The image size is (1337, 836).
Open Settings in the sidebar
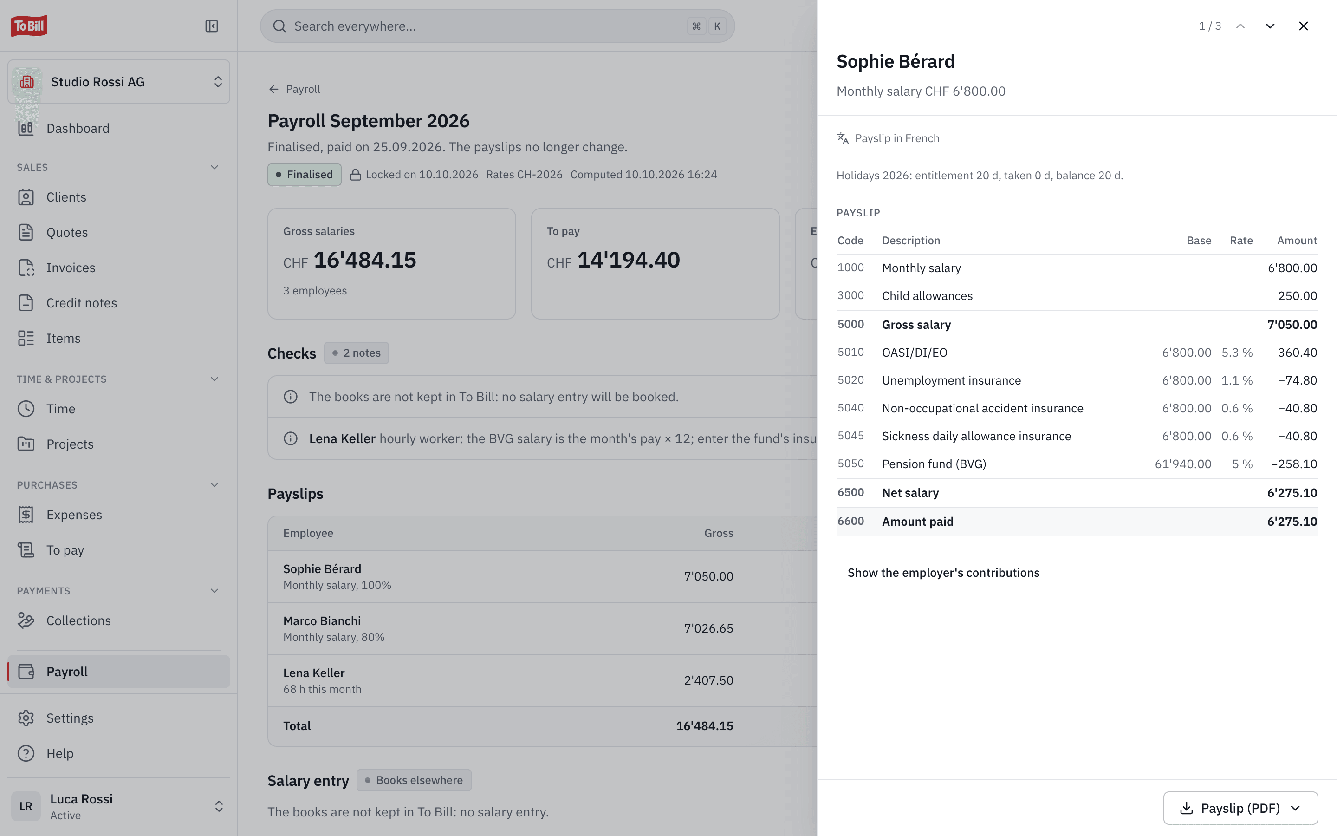point(119,718)
